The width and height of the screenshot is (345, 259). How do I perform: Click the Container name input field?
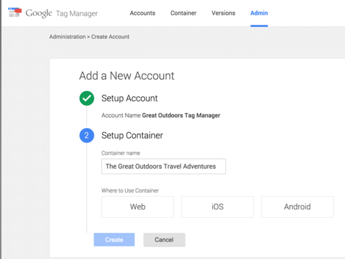pos(163,166)
